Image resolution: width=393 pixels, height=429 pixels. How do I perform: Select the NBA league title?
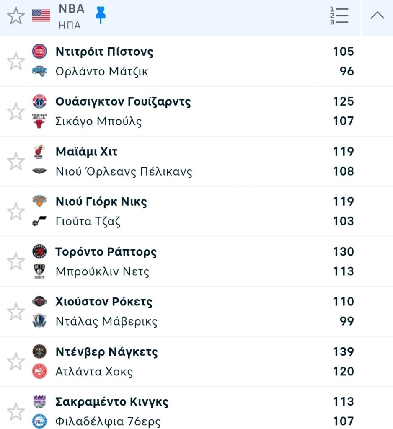pyautogui.click(x=71, y=9)
